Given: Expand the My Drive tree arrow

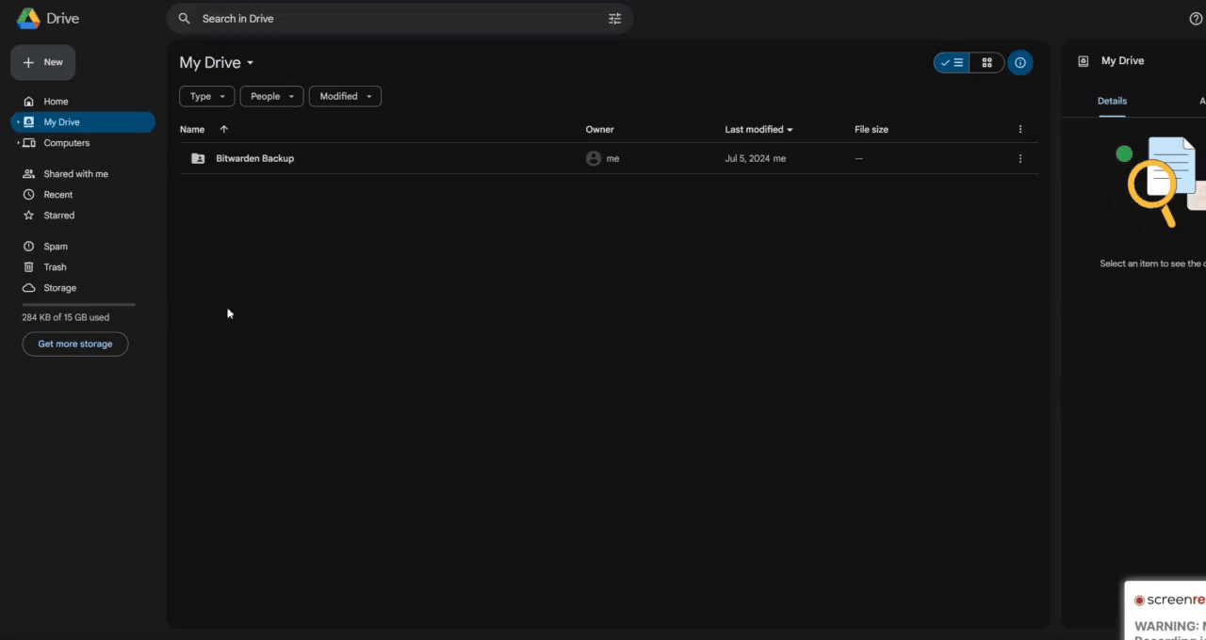Looking at the screenshot, I should click(18, 122).
